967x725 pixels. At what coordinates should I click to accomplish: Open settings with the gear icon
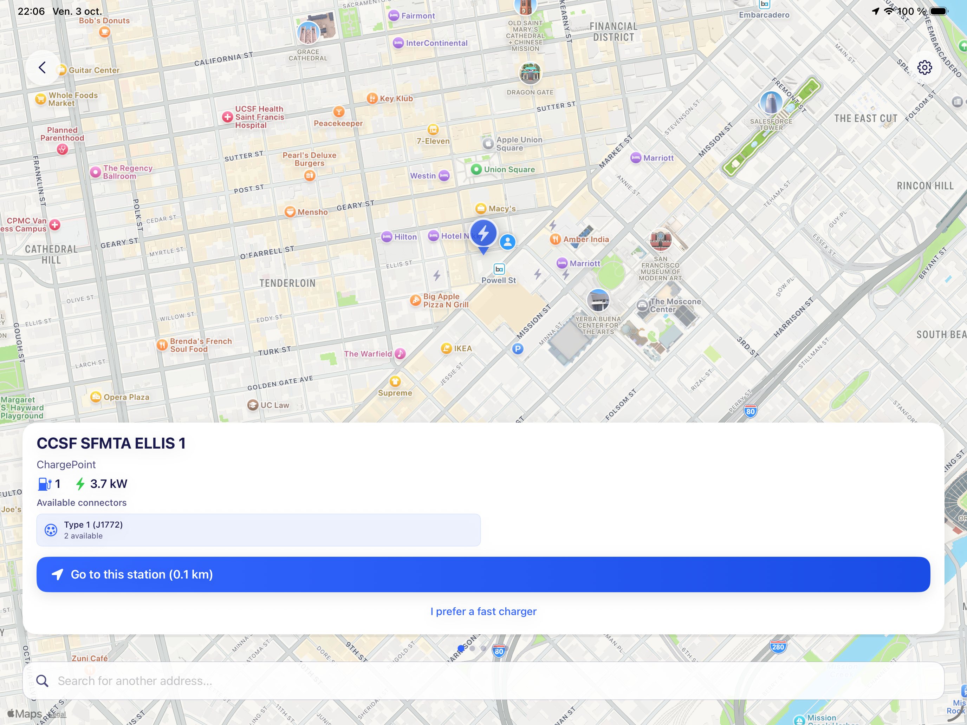tap(924, 68)
